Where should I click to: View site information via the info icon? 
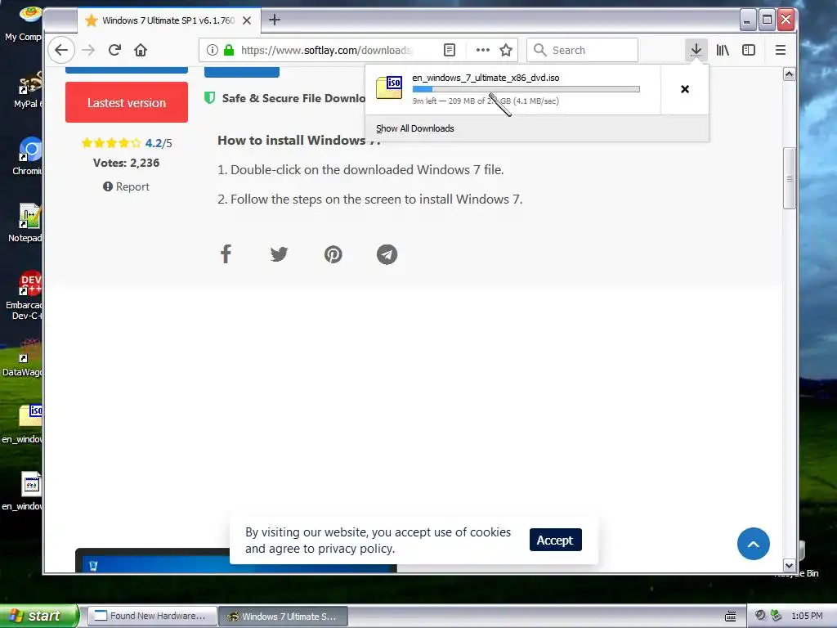point(212,50)
